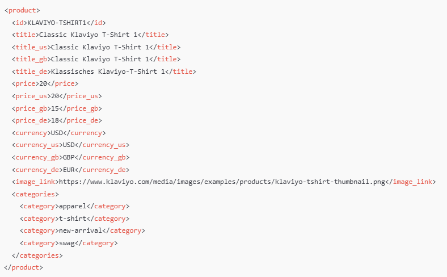Click the swag category value
The width and height of the screenshot is (447, 277).
(x=67, y=243)
